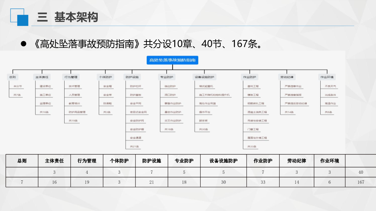This screenshot has width=376, height=211.
Task: Click the 设备设施防护 node
Action: tap(205, 77)
